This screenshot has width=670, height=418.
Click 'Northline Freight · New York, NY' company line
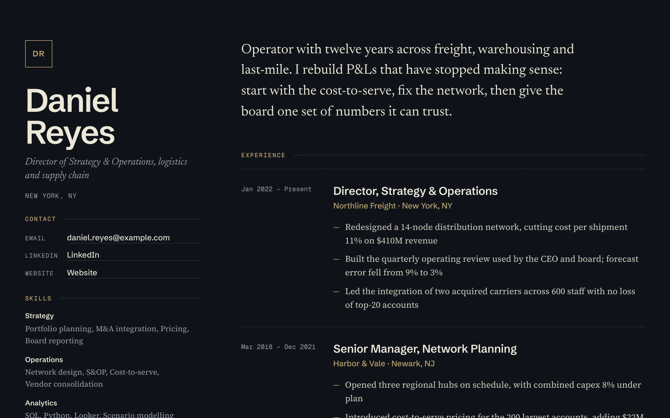point(393,206)
